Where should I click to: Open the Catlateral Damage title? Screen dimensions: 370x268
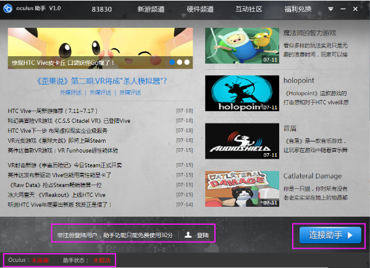[x=313, y=176]
